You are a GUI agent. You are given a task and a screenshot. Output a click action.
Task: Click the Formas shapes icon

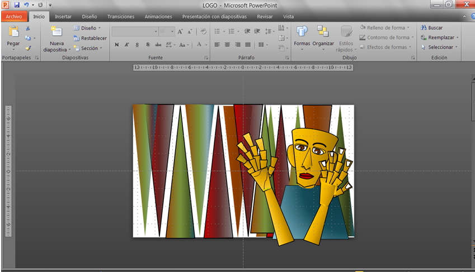tap(302, 31)
